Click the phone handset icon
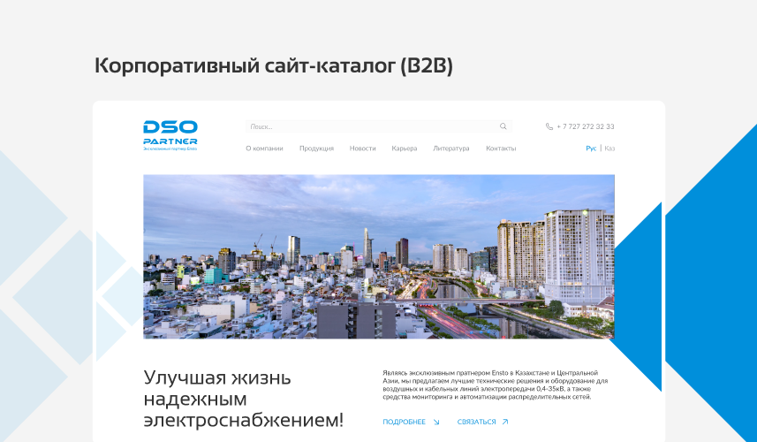 pyautogui.click(x=549, y=126)
